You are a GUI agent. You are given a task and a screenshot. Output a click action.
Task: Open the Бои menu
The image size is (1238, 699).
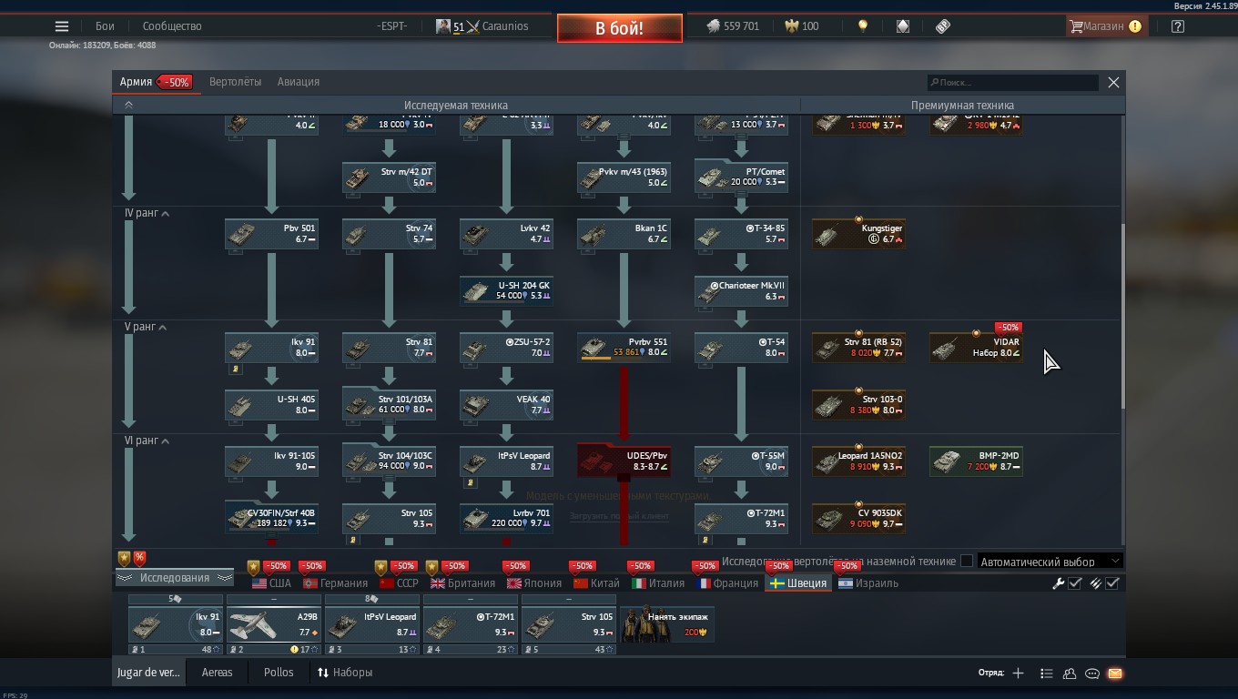point(105,26)
